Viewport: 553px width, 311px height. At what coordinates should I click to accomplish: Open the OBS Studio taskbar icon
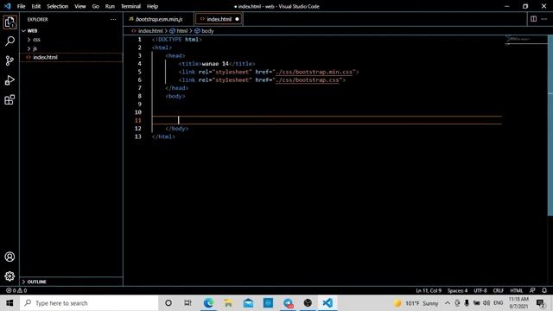(x=308, y=303)
